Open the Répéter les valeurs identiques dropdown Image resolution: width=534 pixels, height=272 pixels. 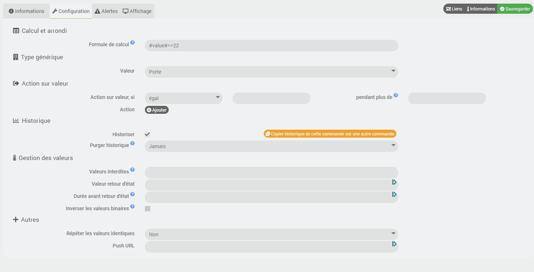271,234
